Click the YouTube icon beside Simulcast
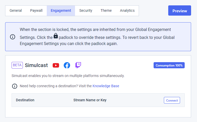Image resolution: width=197 pixels, height=122 pixels. pos(56,65)
